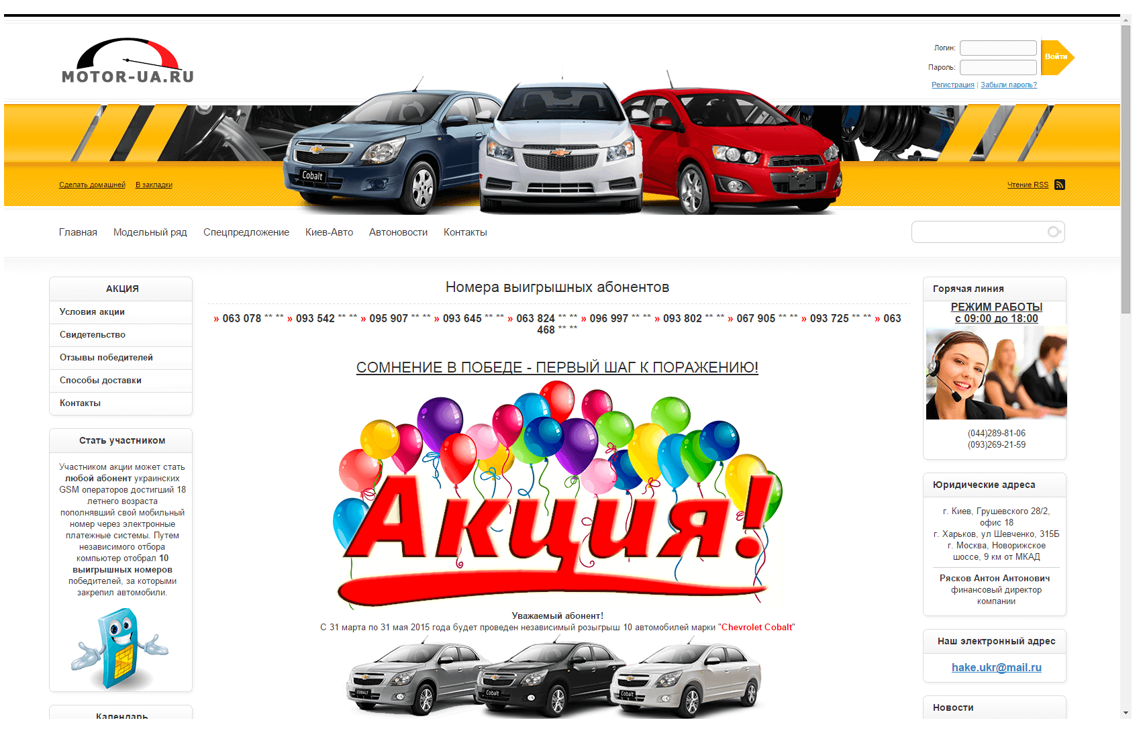Go to Главная in the navigation menu
Image resolution: width=1143 pixels, height=739 pixels.
pos(78,232)
